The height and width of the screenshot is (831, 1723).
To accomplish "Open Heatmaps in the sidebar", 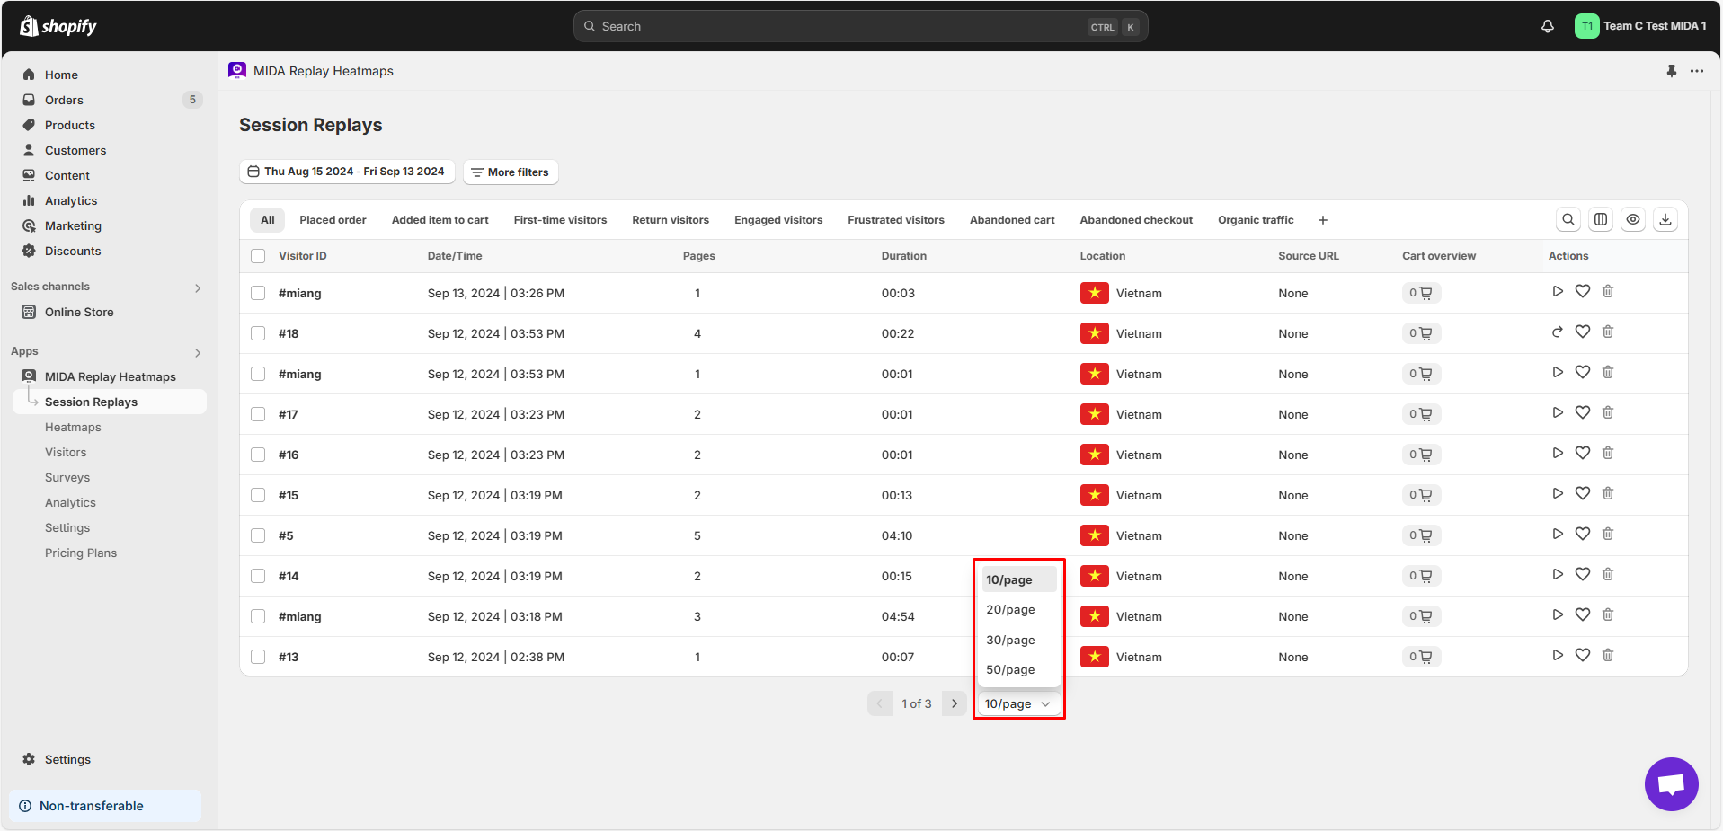I will click(73, 428).
